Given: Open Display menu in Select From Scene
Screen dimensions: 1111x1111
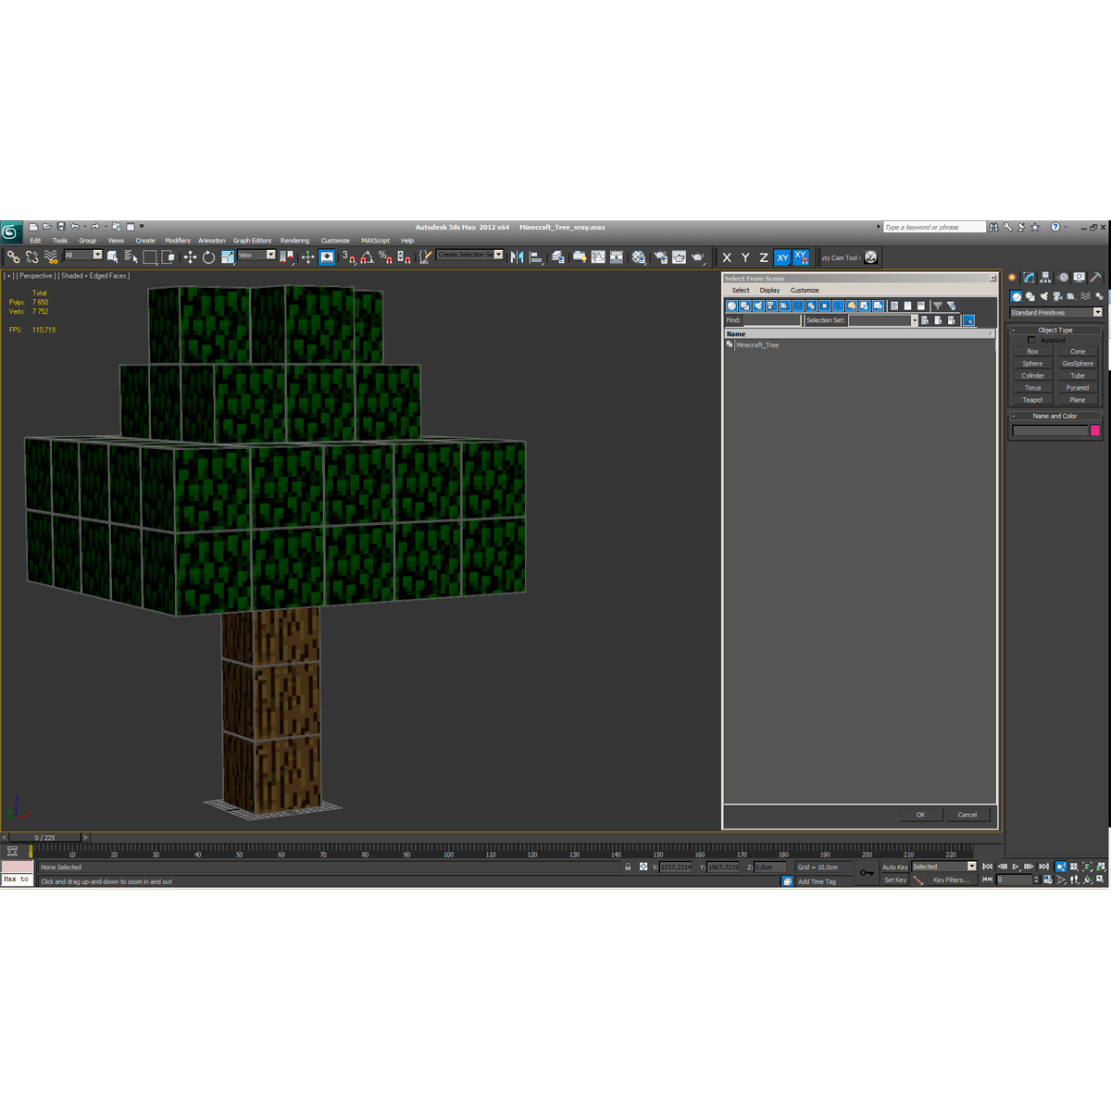Looking at the screenshot, I should [770, 291].
